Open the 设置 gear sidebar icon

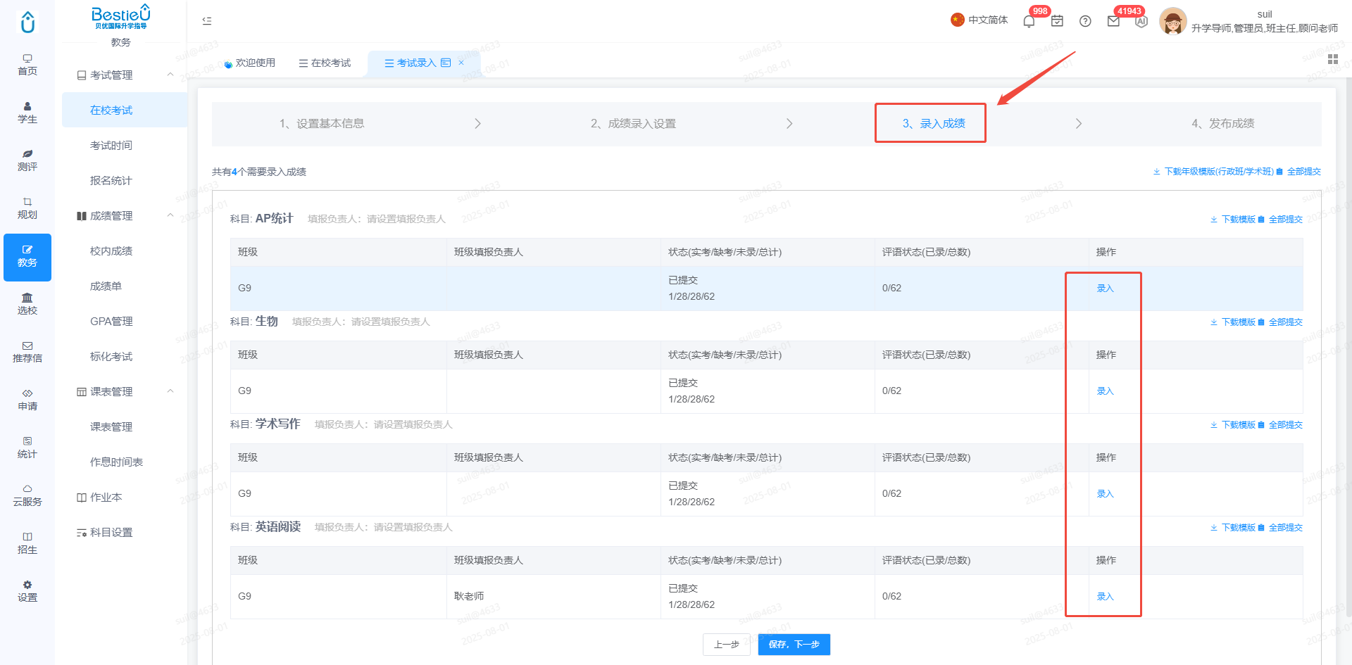[x=27, y=591]
